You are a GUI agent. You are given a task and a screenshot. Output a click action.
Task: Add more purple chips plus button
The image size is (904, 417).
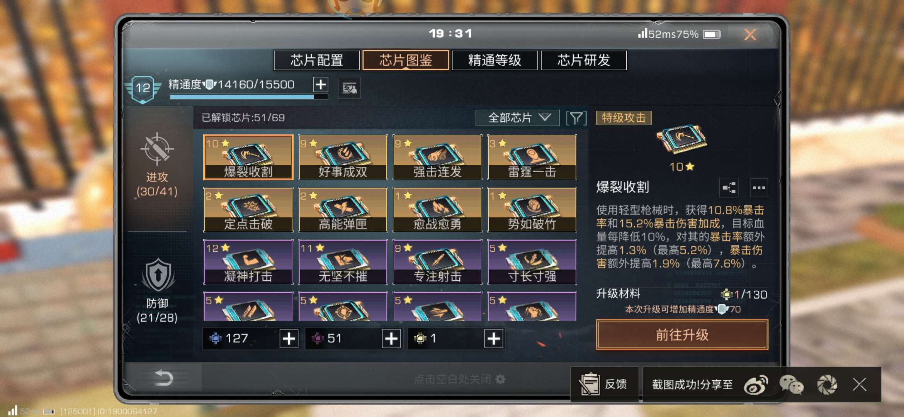391,339
